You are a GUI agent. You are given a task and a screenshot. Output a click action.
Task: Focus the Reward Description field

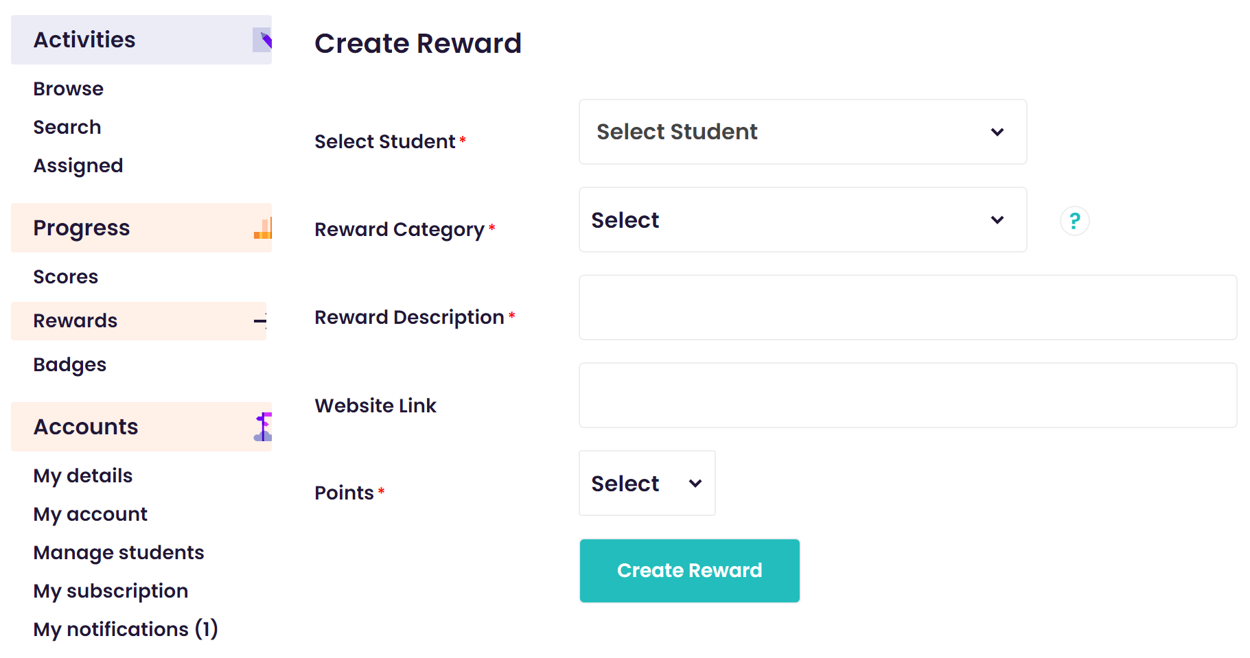pos(907,307)
